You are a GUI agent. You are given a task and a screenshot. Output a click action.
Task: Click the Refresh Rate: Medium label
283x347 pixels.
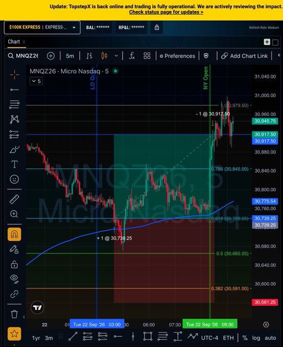click(264, 28)
